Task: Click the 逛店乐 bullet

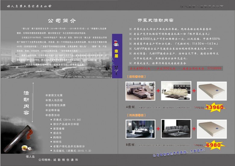Action: 56,133
